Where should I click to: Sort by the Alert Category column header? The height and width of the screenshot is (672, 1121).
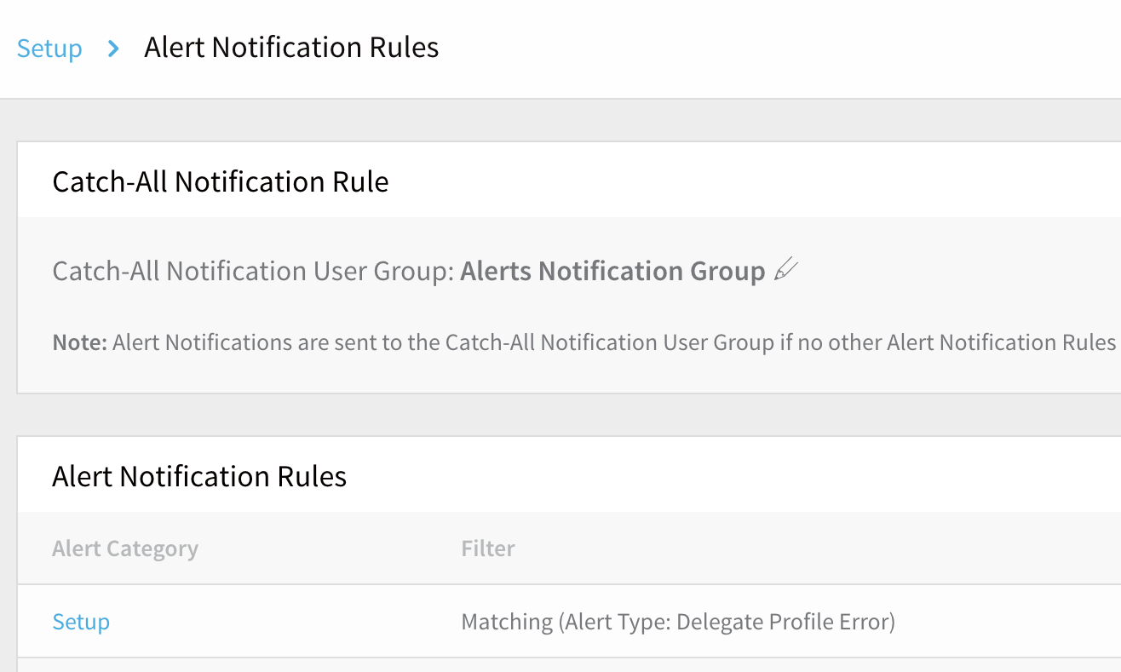125,549
